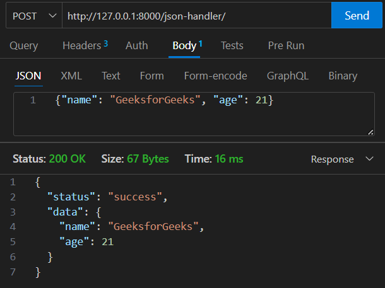
Task: Switch to the Query tab
Action: [x=24, y=45]
